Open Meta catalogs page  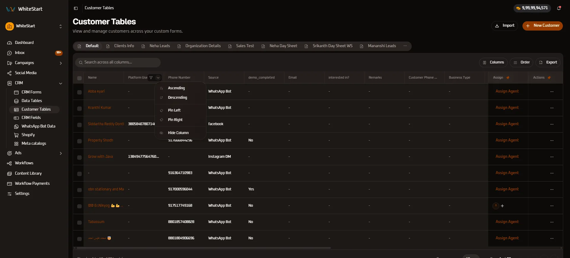point(34,144)
